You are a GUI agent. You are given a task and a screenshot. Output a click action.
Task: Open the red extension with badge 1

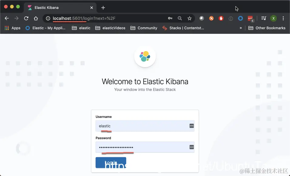point(251,19)
